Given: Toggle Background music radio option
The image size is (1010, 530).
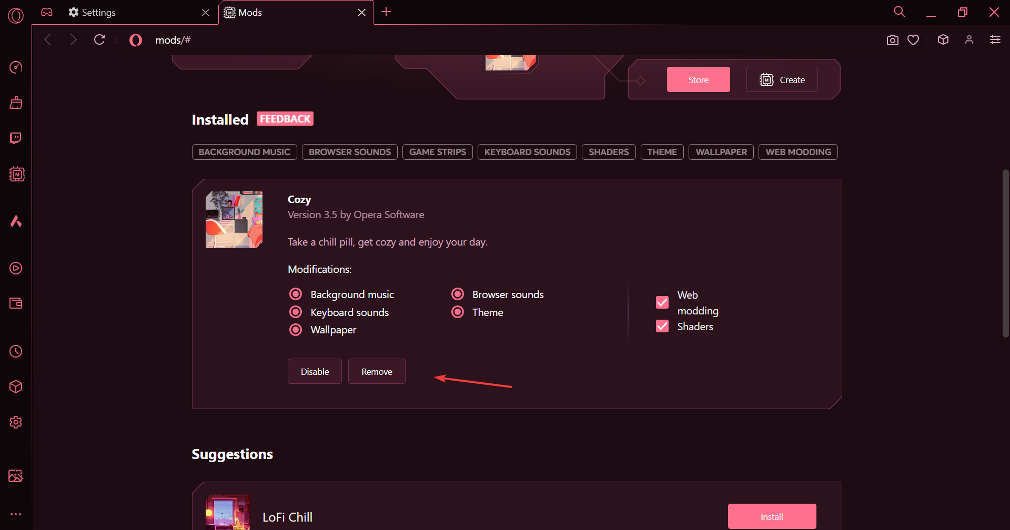Looking at the screenshot, I should 296,294.
